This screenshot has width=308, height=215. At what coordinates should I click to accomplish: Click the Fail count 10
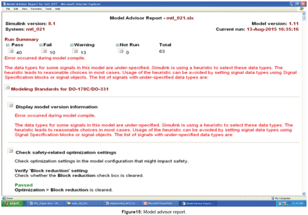pos(52,52)
